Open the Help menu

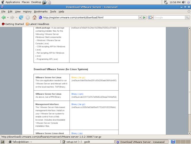coord(61,12)
